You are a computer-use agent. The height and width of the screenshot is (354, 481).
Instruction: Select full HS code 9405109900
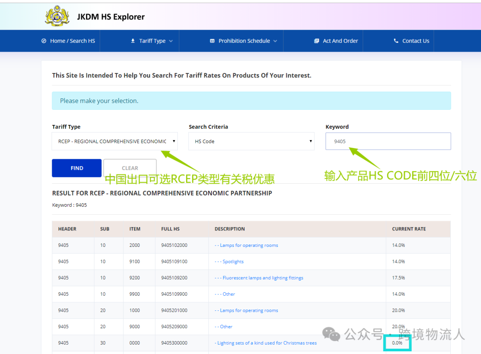[174, 294]
